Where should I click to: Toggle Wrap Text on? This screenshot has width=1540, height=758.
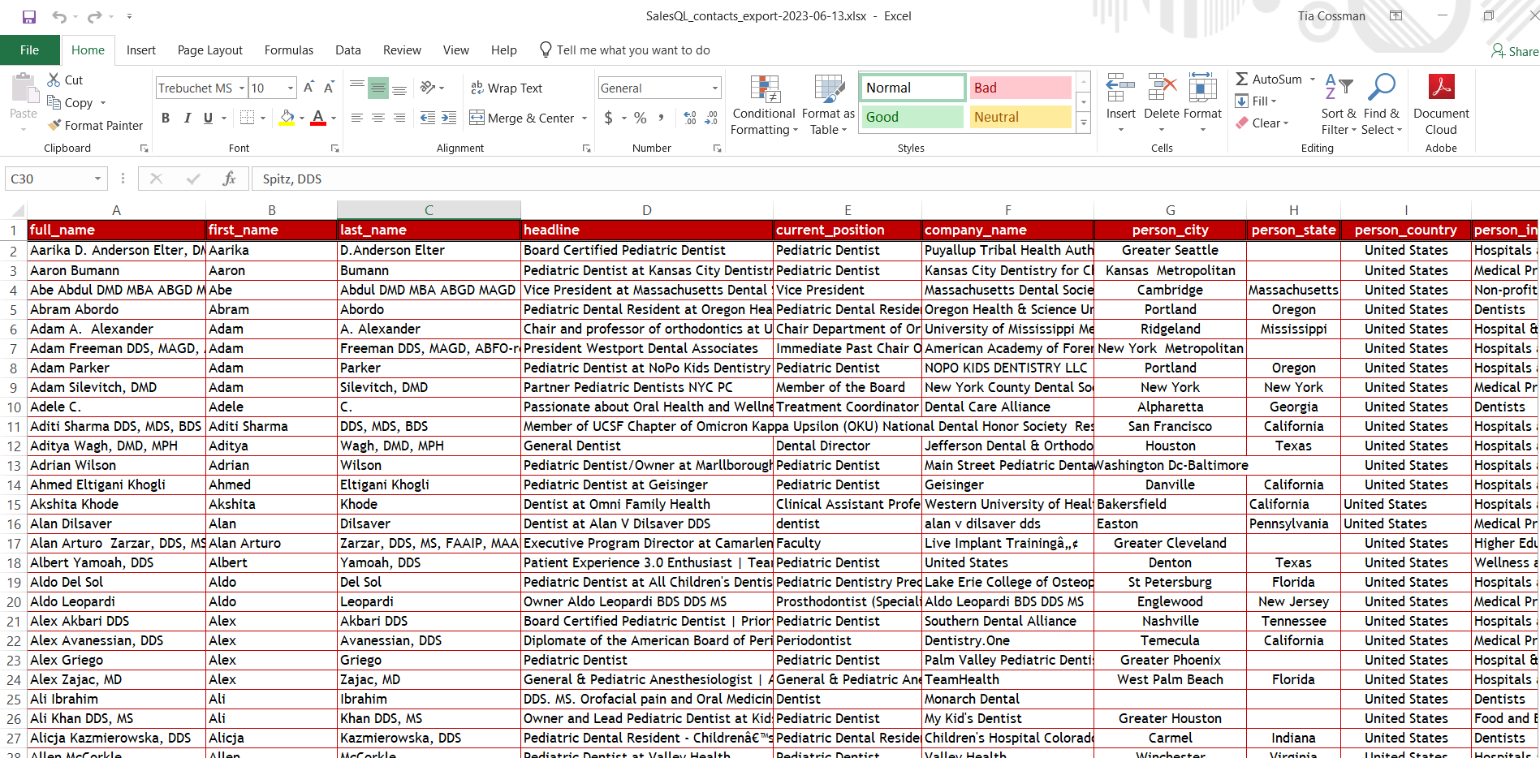pyautogui.click(x=507, y=88)
